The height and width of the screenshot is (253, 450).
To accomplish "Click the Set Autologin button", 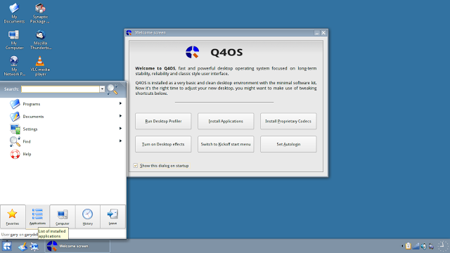I will coord(288,144).
